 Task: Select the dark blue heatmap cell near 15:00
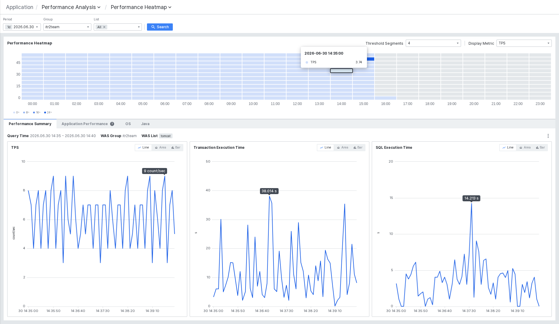pyautogui.click(x=370, y=59)
